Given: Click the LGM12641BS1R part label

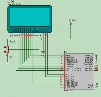Looking at the screenshot, I should point(14,4).
